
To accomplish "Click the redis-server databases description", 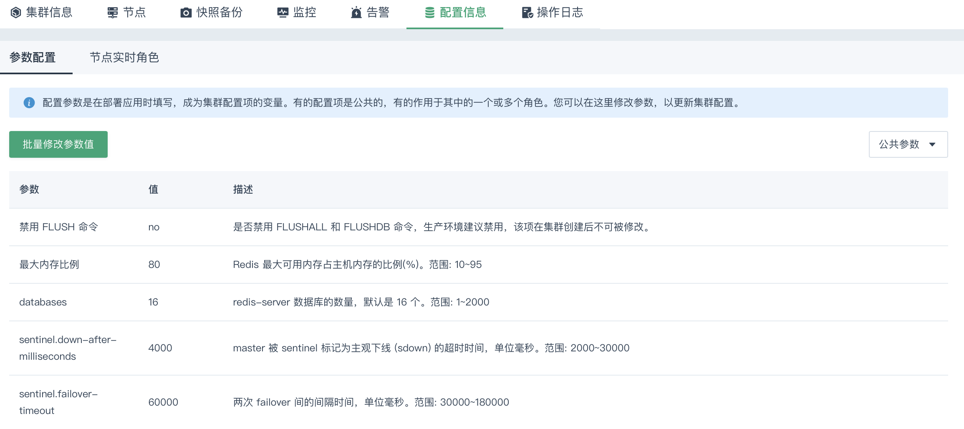I will 361,302.
